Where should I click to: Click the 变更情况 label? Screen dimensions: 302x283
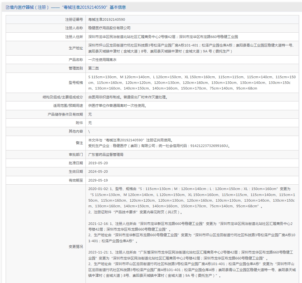pos(76,247)
